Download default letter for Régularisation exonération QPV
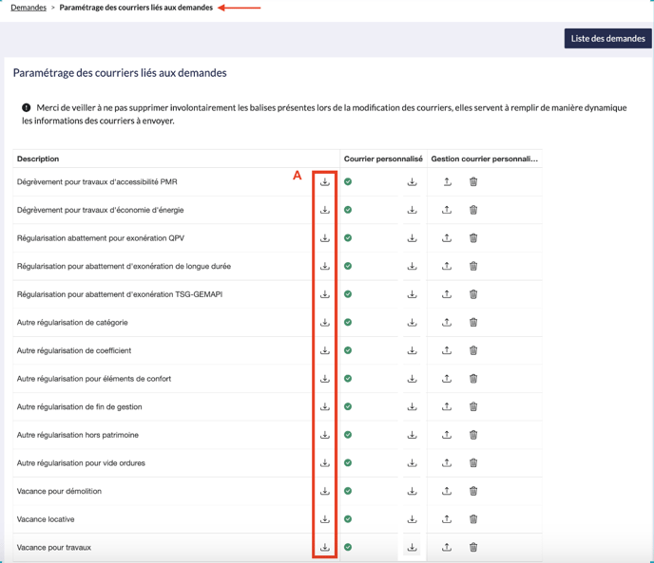 point(325,238)
